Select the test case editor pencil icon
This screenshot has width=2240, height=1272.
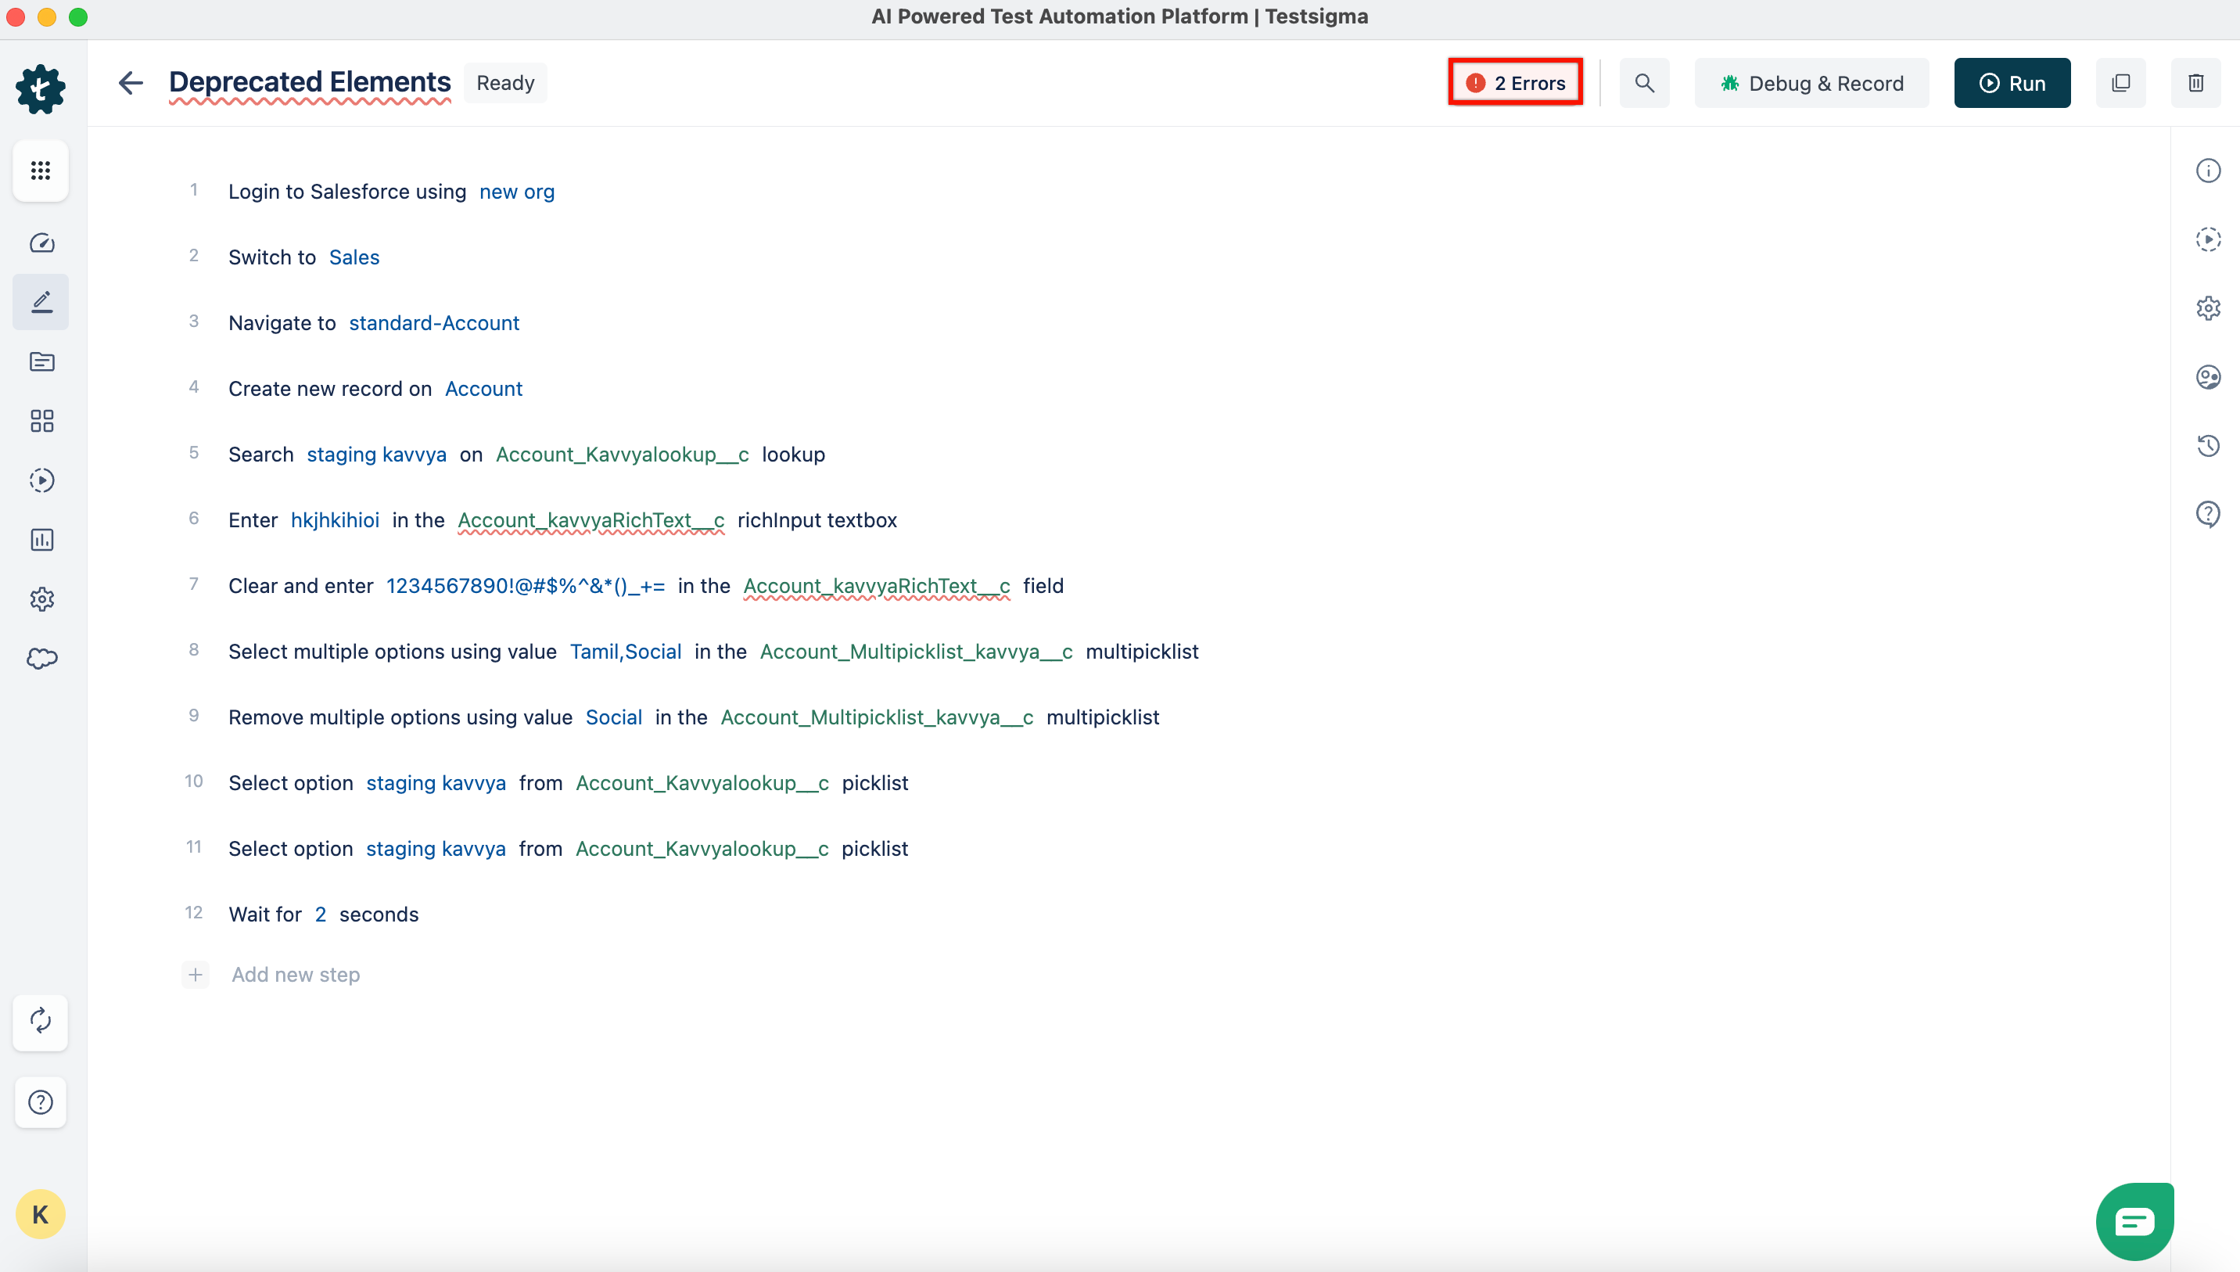(x=41, y=302)
